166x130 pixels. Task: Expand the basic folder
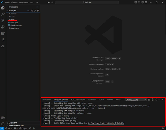(12, 17)
